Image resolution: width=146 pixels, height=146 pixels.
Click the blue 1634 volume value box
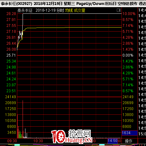(130, 133)
